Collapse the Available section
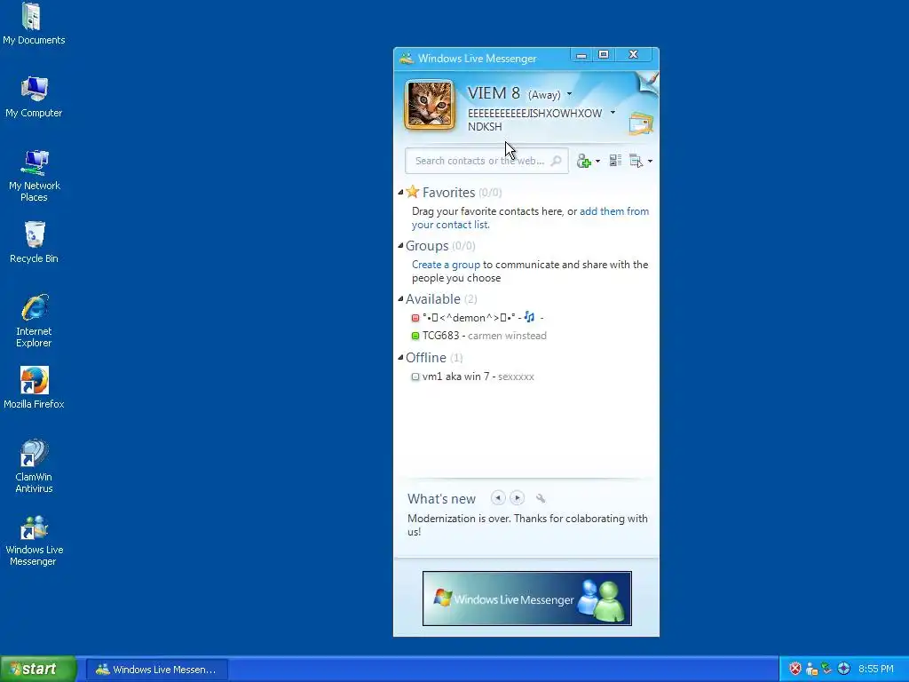The width and height of the screenshot is (909, 682). tap(400, 298)
